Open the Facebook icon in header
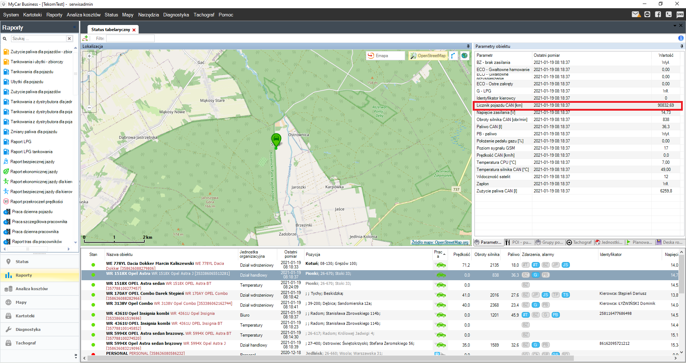686x363 pixels. click(658, 15)
